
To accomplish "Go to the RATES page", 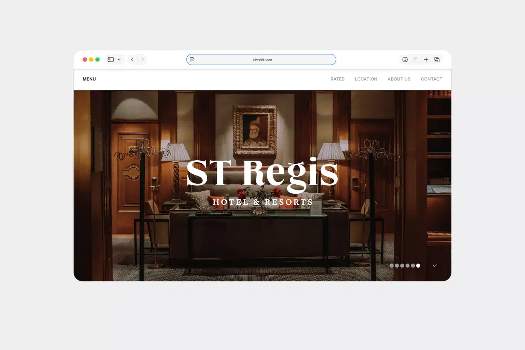I will coord(337,79).
